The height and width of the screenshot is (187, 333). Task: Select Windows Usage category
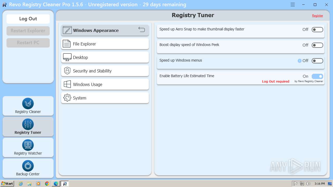click(x=105, y=84)
